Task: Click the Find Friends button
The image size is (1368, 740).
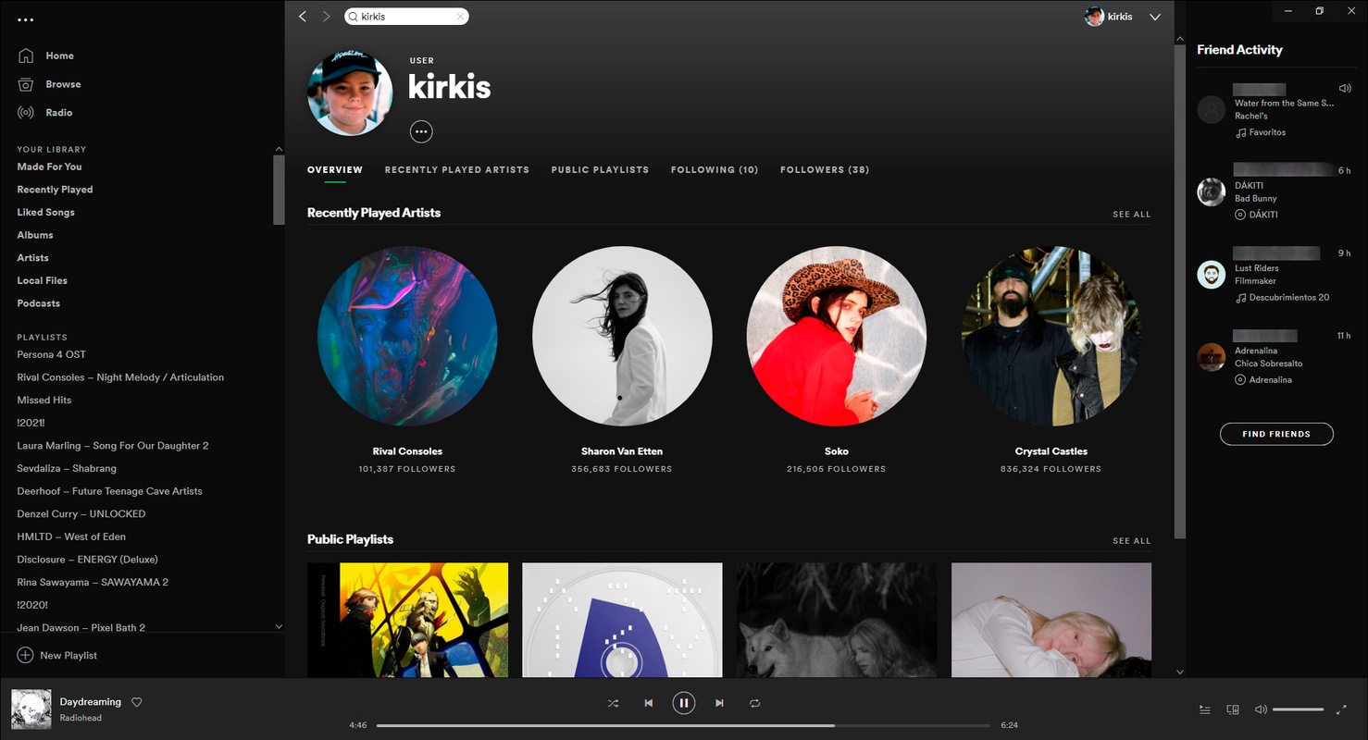Action: point(1276,434)
